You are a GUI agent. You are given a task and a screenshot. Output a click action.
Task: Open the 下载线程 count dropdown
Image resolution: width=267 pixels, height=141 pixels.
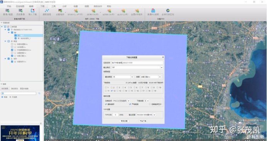148,101
